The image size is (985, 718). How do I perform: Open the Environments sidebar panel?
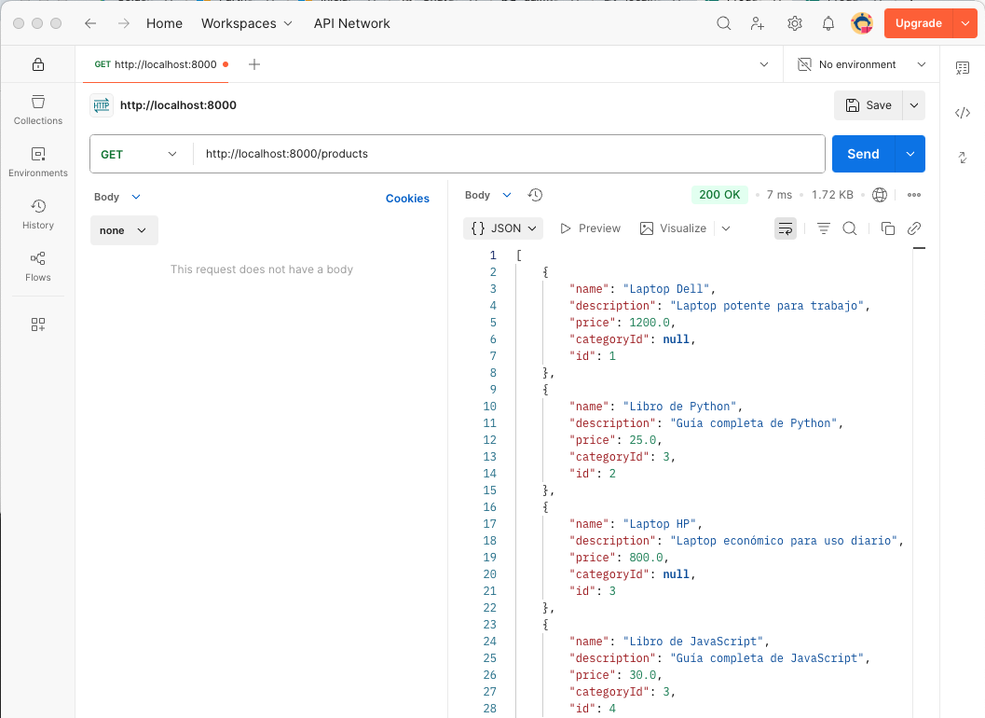(38, 162)
